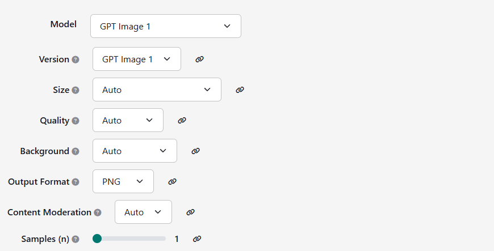
Task: Open the Size dropdown set to Auto
Action: pyautogui.click(x=156, y=90)
